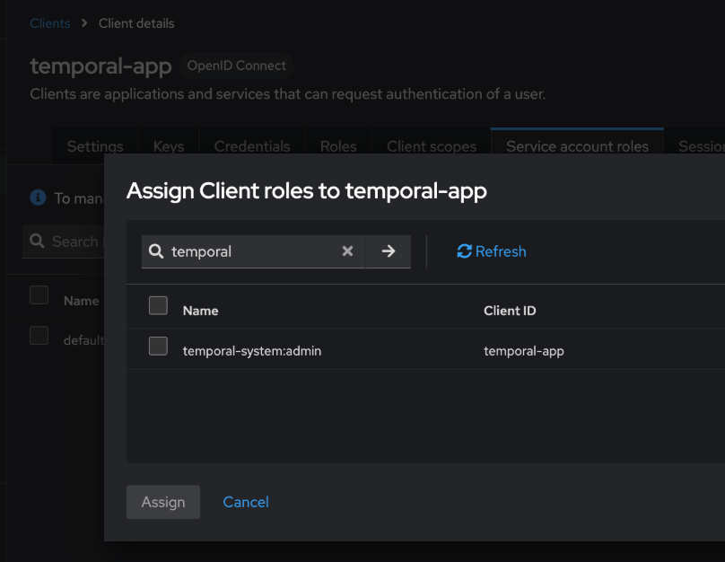Clear the temporal search text
The image size is (725, 562).
click(x=347, y=251)
